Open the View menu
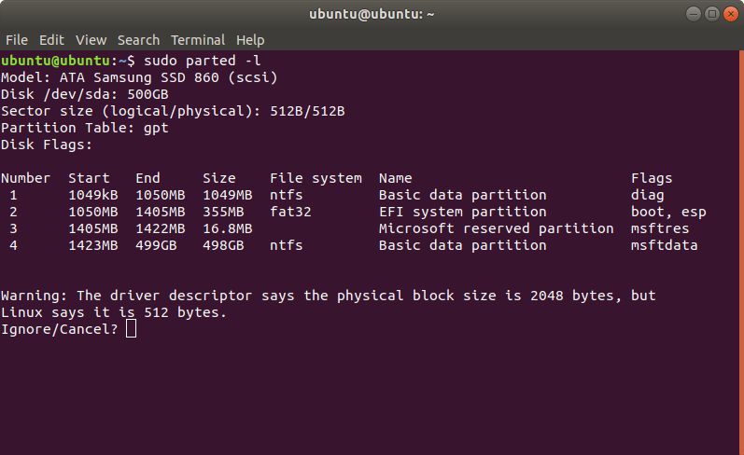The width and height of the screenshot is (744, 455). tap(91, 40)
